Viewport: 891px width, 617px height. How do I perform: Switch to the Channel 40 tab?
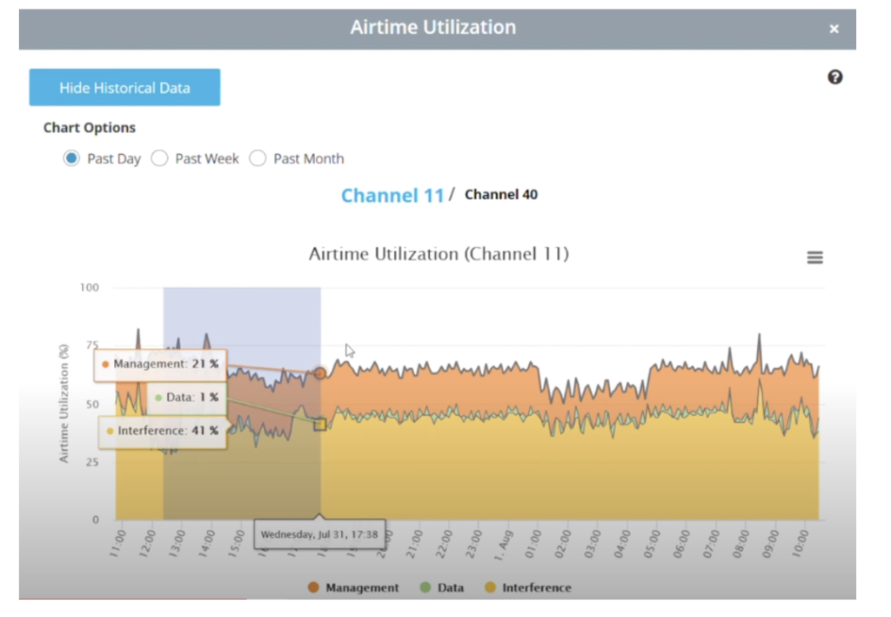[x=501, y=194]
